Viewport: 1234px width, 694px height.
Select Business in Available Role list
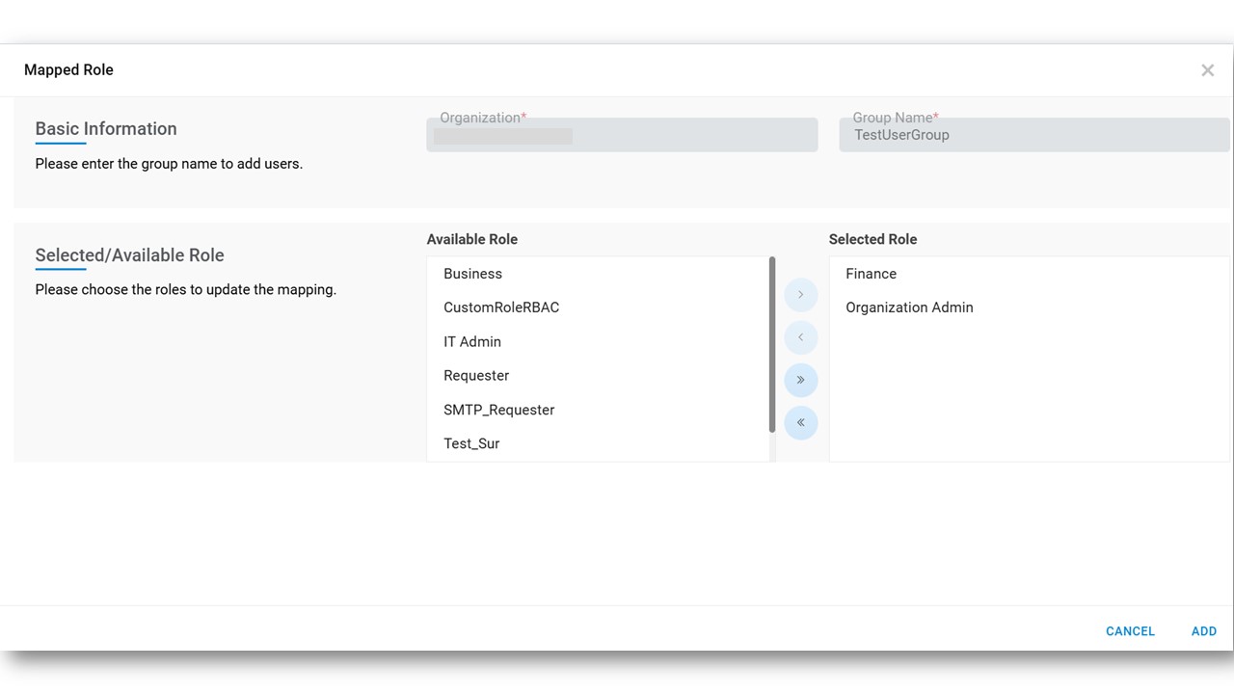pos(472,274)
